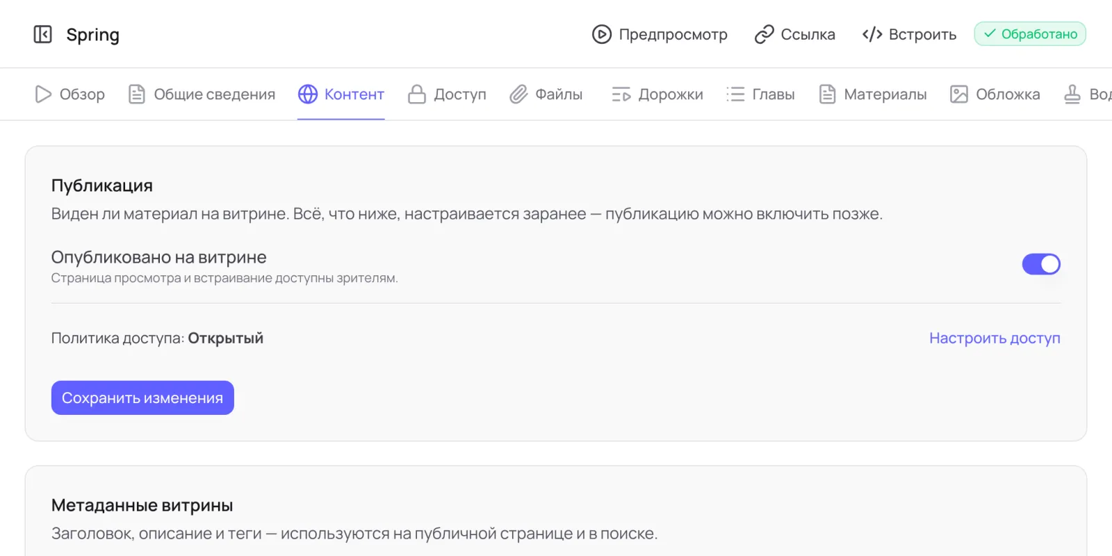1112x556 pixels.
Task: Click the Общие сведения document icon
Action: pyautogui.click(x=137, y=94)
